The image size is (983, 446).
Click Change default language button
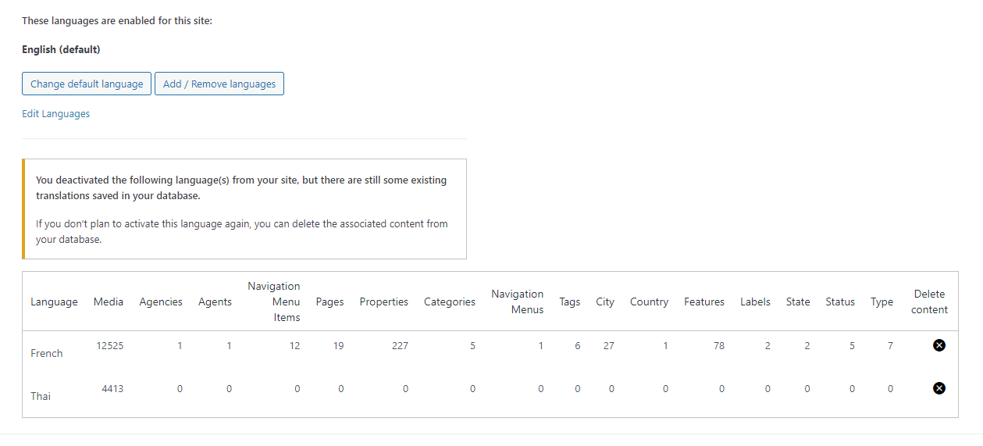point(87,84)
